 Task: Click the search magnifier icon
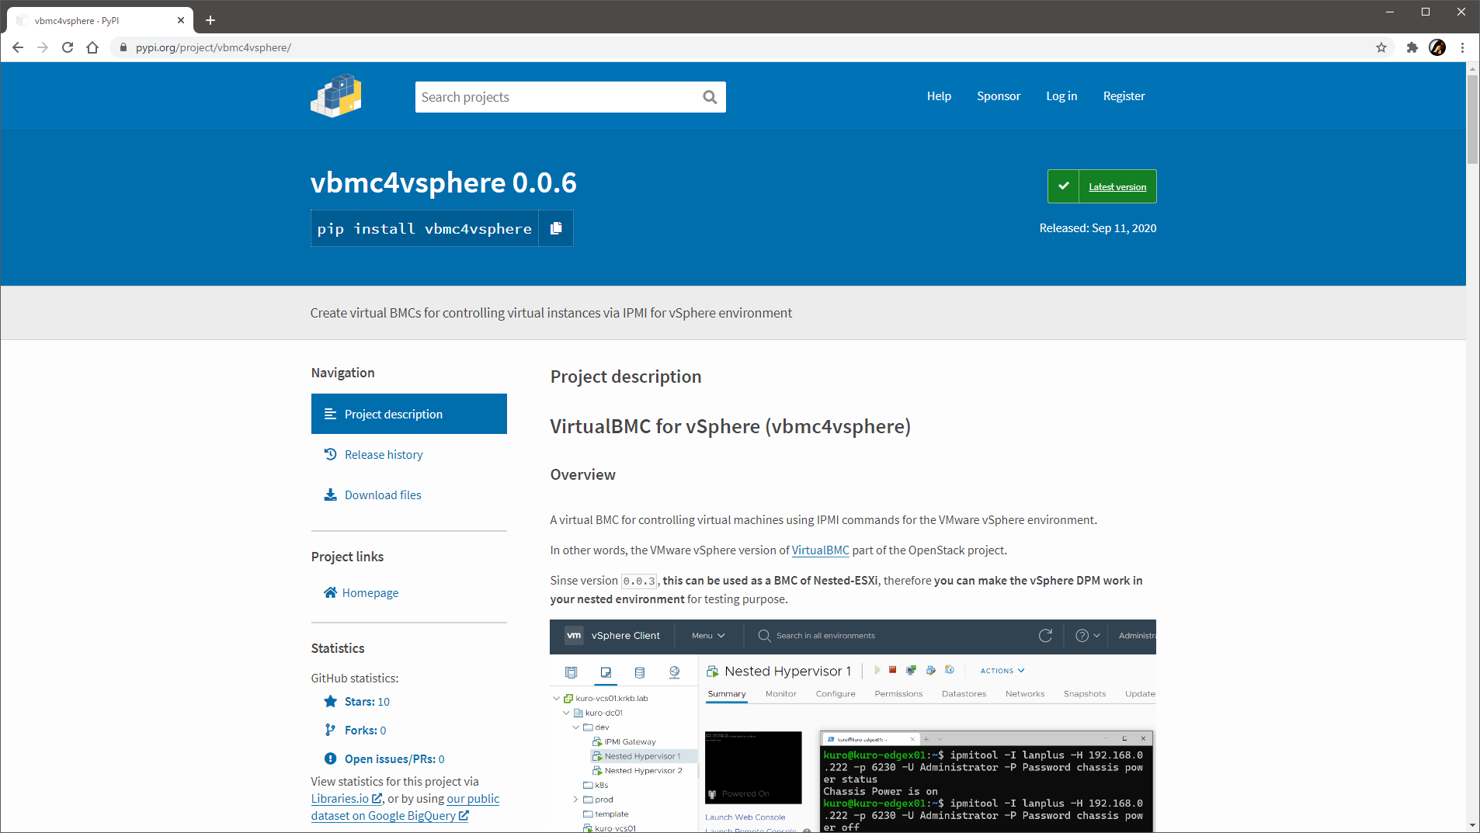[x=708, y=96]
